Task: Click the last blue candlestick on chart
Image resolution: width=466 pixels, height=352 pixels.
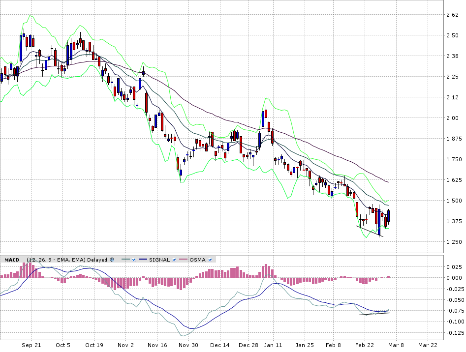Action: [x=389, y=216]
